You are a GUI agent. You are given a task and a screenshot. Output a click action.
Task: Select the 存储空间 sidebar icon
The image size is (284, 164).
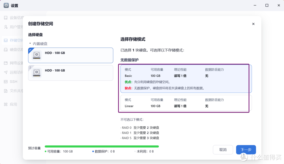(x=6, y=40)
